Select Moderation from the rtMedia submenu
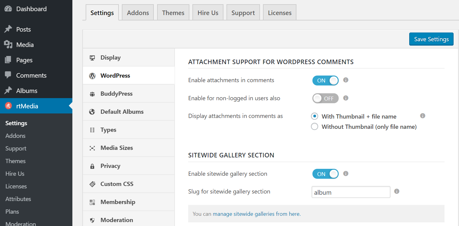 [20, 223]
